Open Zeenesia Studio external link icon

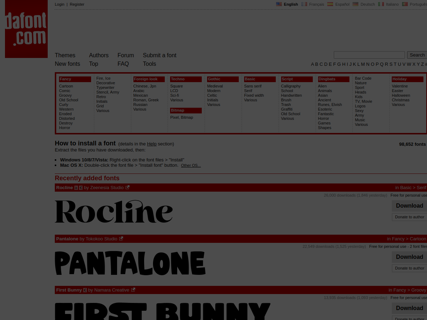pyautogui.click(x=127, y=187)
